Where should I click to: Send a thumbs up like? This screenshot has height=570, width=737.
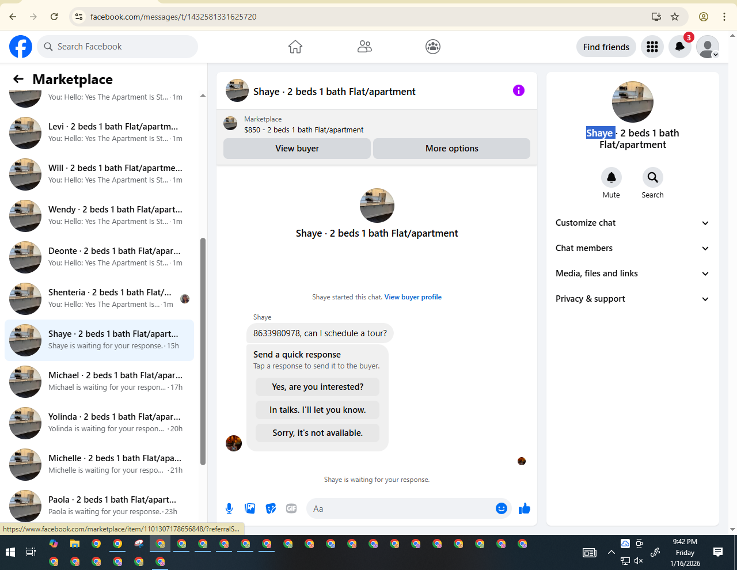click(x=525, y=508)
